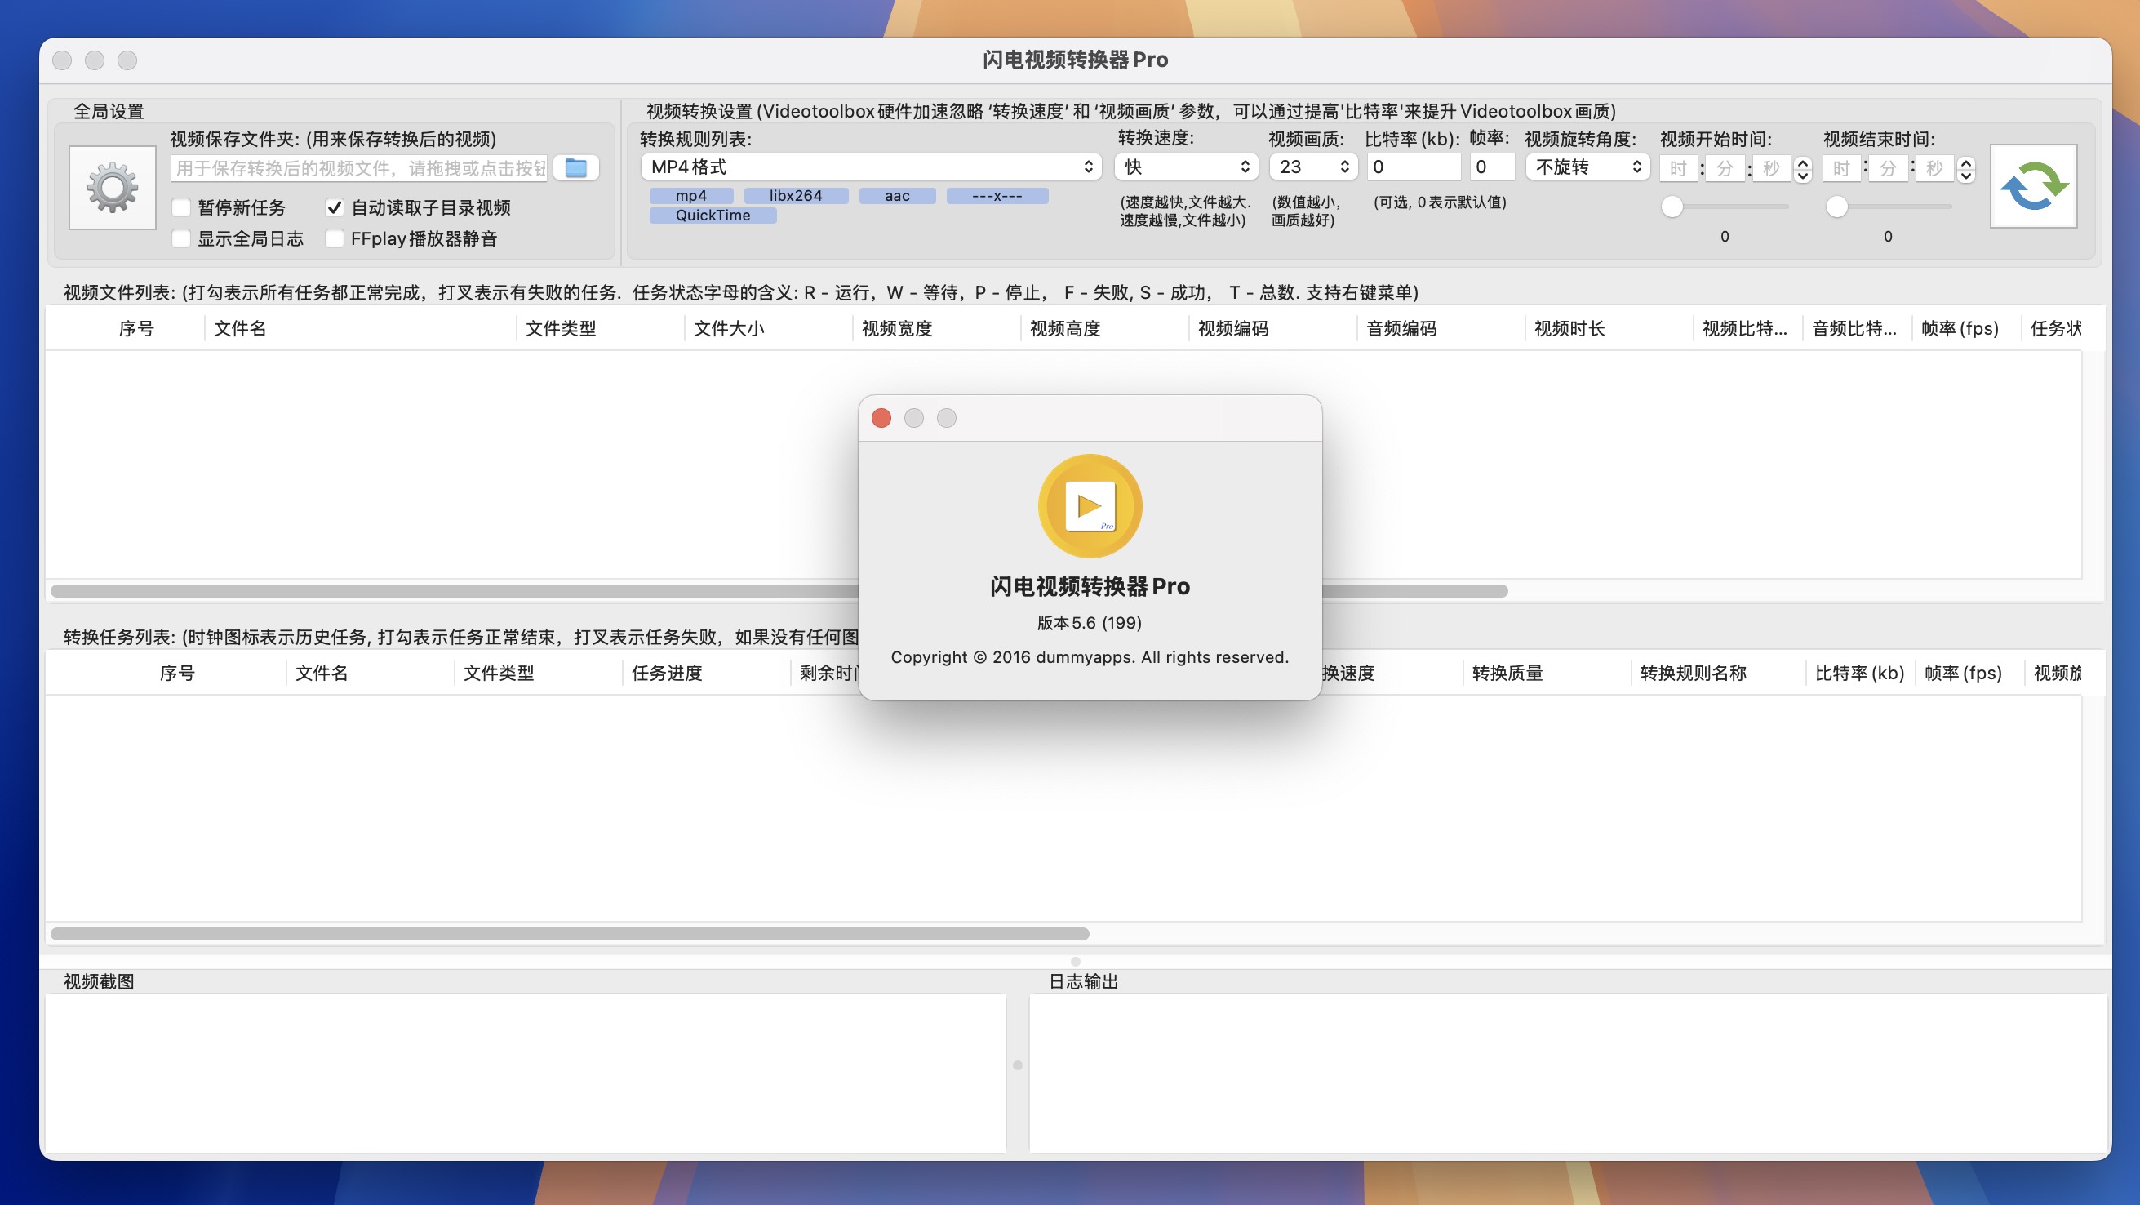Click the QuickTime format tag icon
Image resolution: width=2140 pixels, height=1205 pixels.
(713, 215)
